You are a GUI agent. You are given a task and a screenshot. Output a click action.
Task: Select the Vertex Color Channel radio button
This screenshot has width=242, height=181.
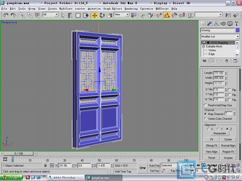[x=205, y=119]
